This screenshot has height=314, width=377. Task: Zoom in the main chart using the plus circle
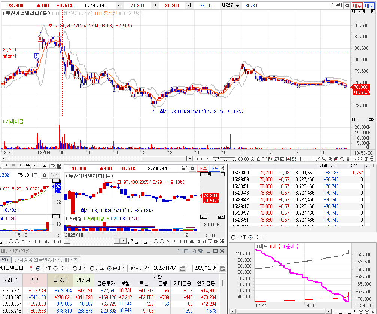[246, 159]
